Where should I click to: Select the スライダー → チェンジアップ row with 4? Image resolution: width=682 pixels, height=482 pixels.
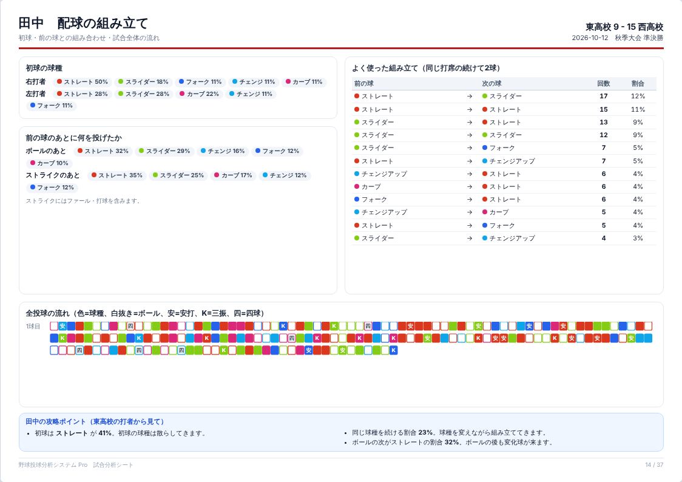point(504,238)
